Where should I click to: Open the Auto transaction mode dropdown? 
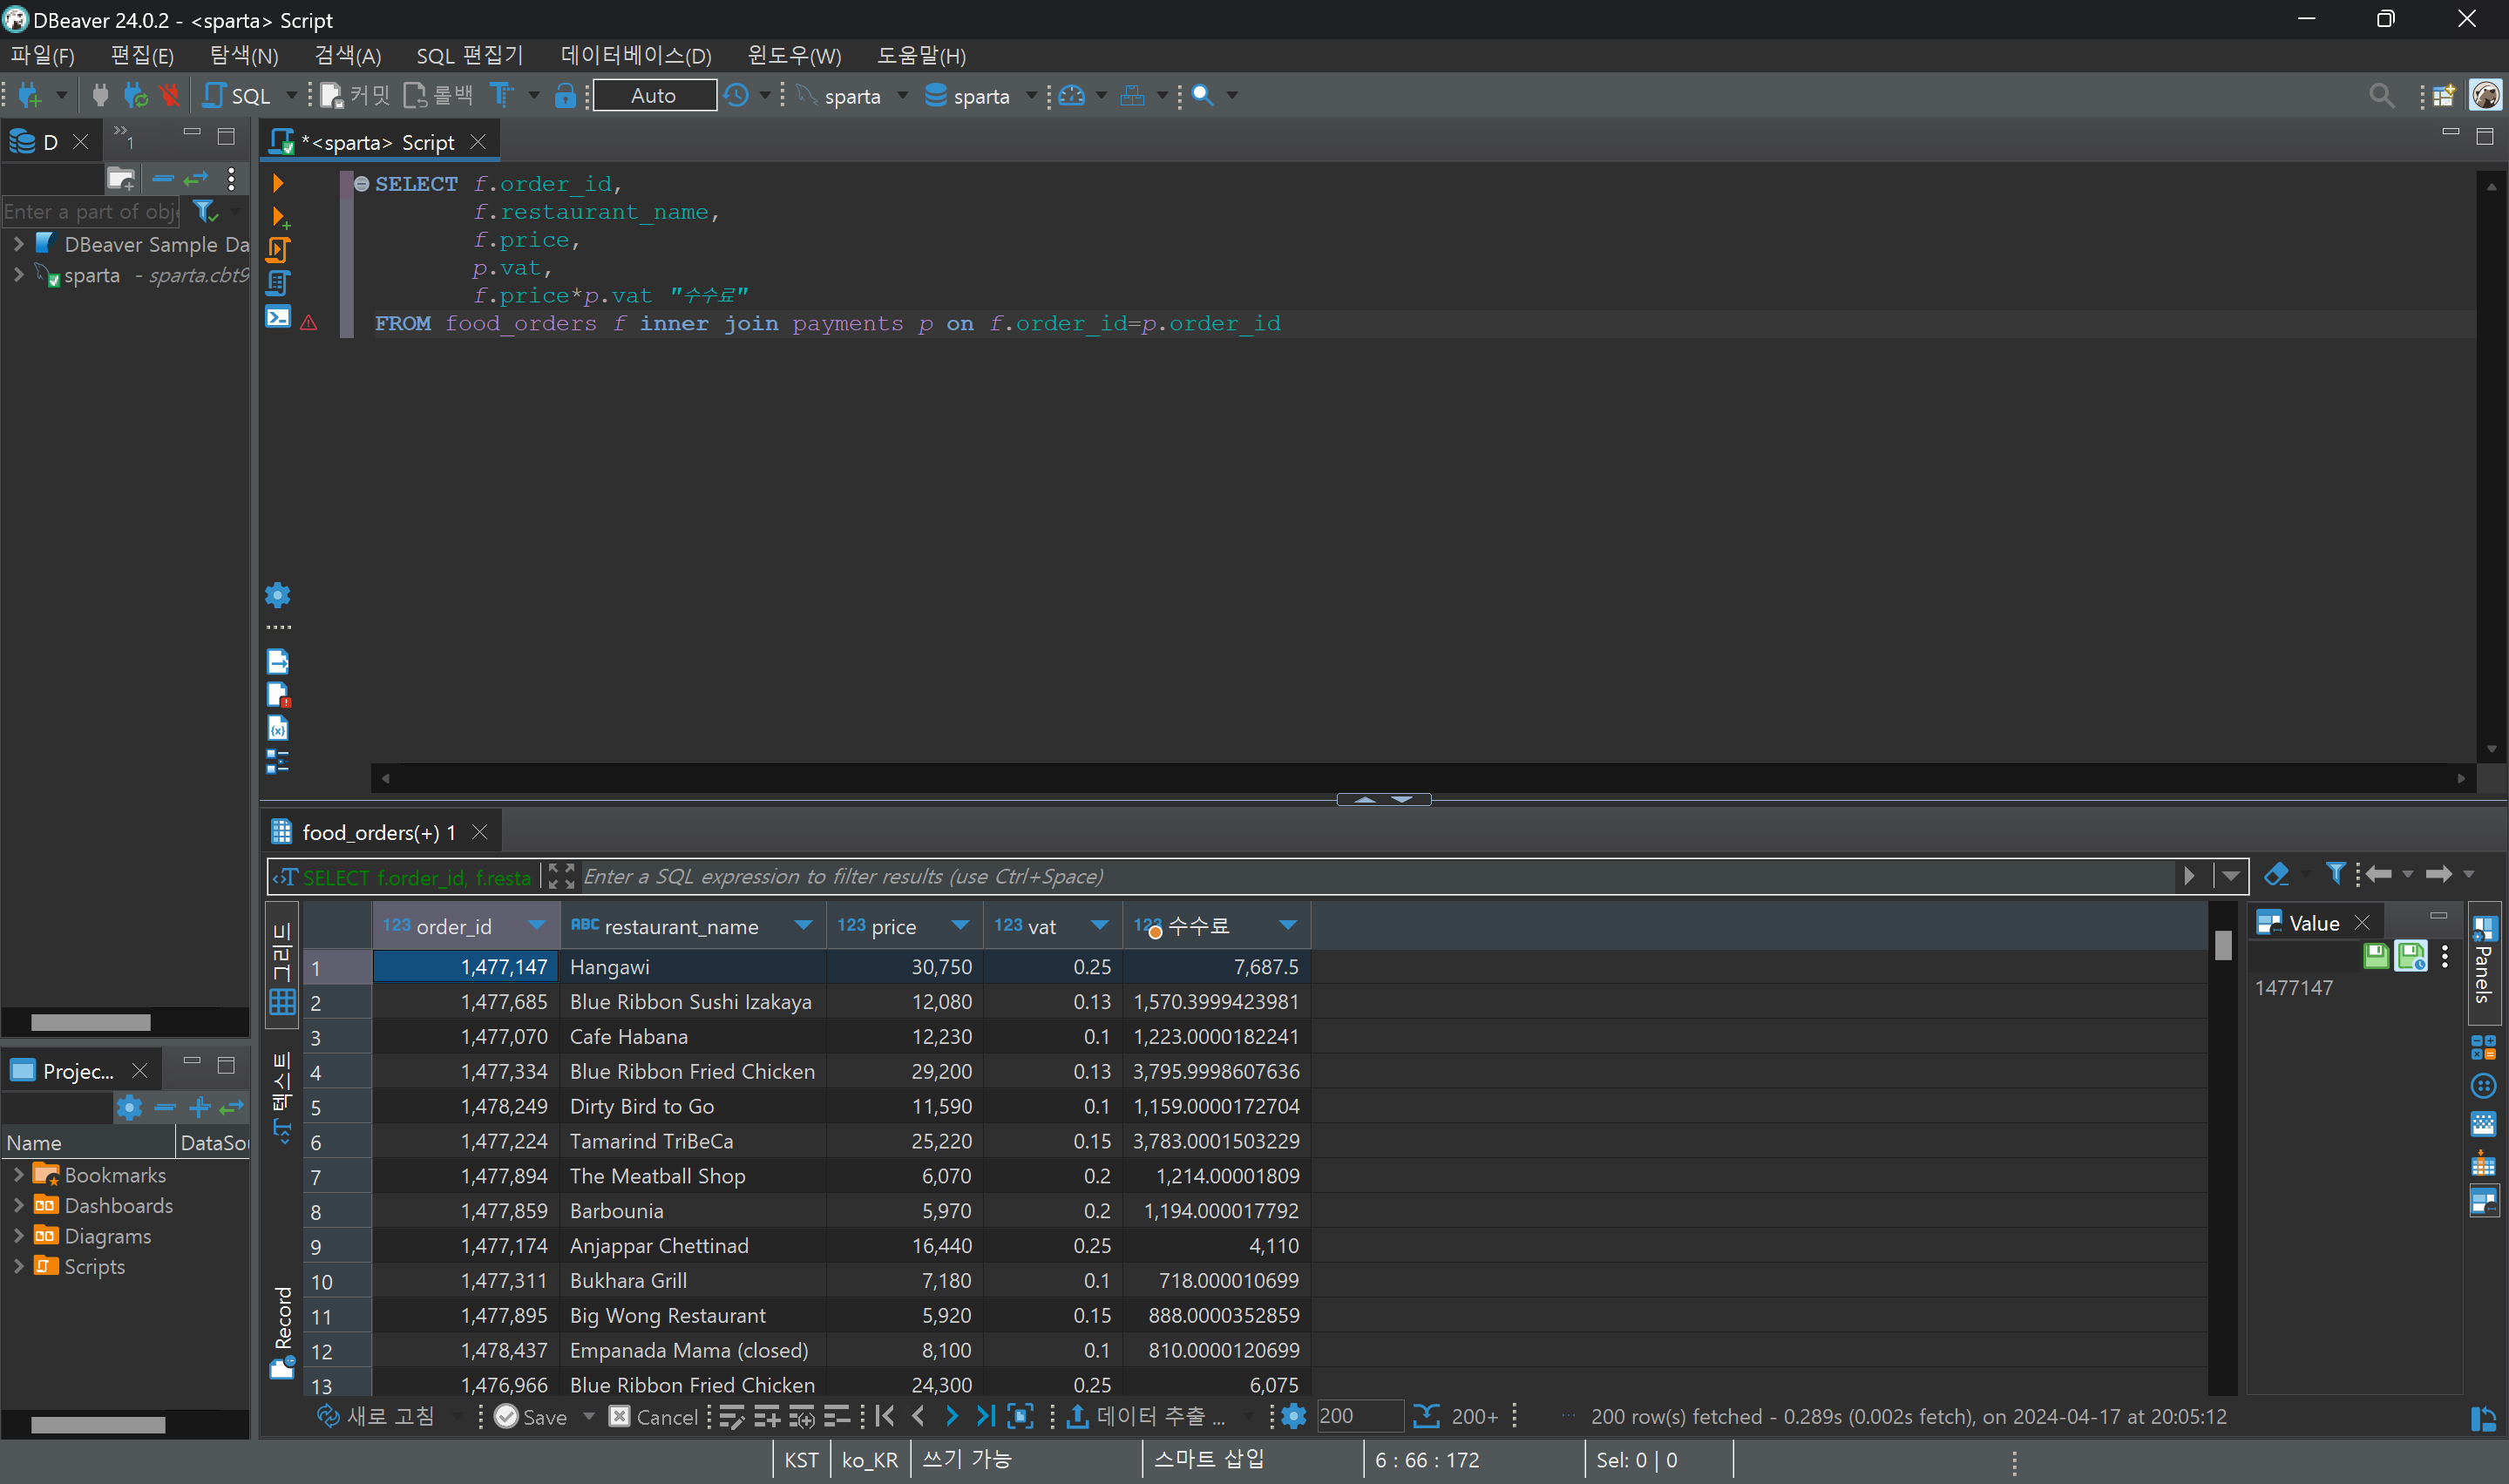654,96
